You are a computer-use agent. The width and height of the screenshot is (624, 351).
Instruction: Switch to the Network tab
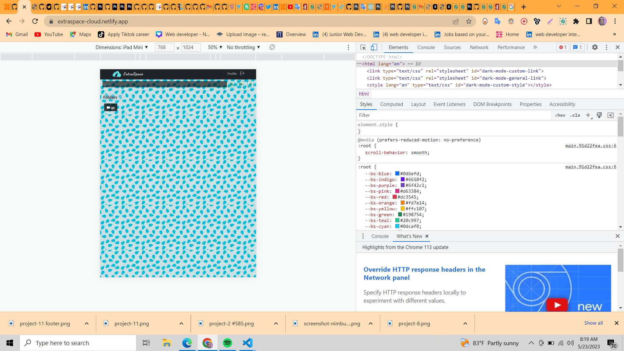(479, 47)
